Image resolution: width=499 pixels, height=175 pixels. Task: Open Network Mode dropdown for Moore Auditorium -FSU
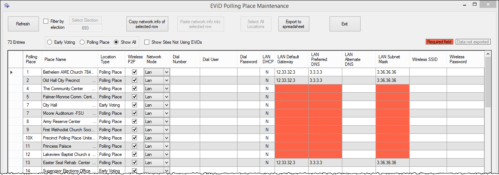[x=166, y=113]
